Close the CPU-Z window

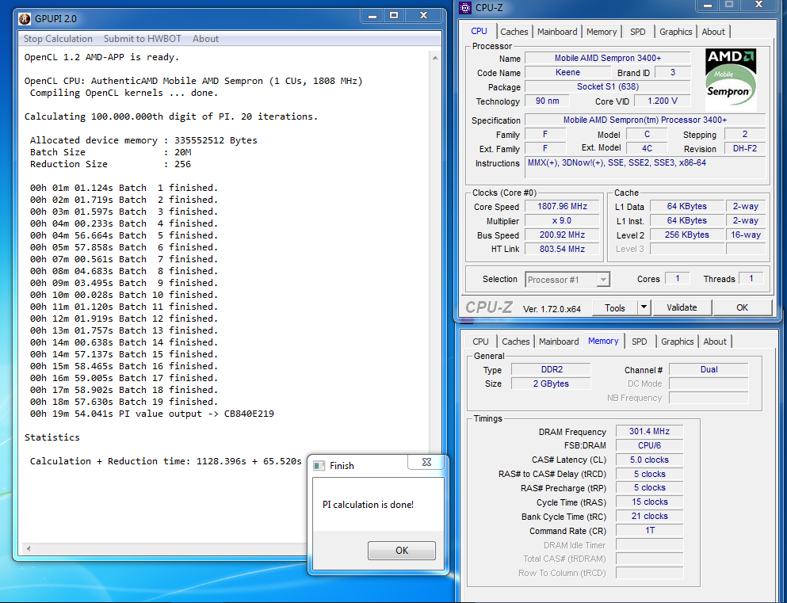pyautogui.click(x=759, y=6)
